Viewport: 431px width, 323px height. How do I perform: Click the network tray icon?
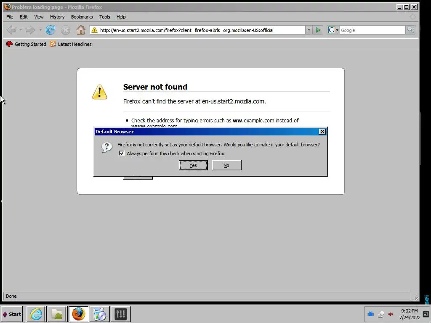[380, 314]
